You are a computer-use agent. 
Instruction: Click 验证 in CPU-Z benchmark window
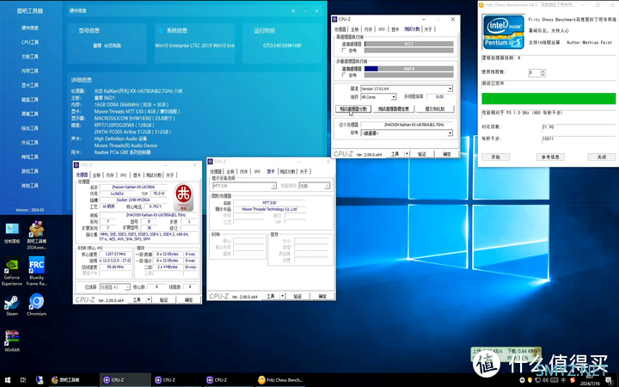coord(422,154)
